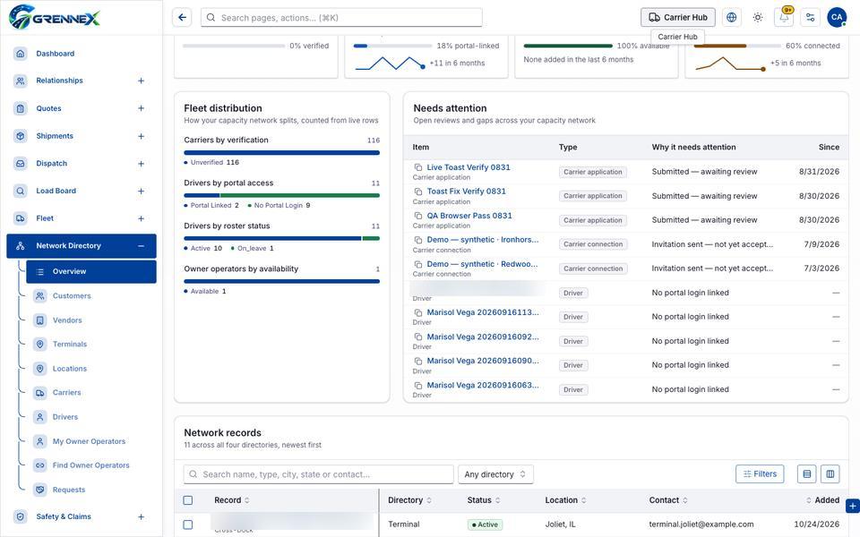Switch to columns view icon
The image size is (860, 537).
(830, 474)
